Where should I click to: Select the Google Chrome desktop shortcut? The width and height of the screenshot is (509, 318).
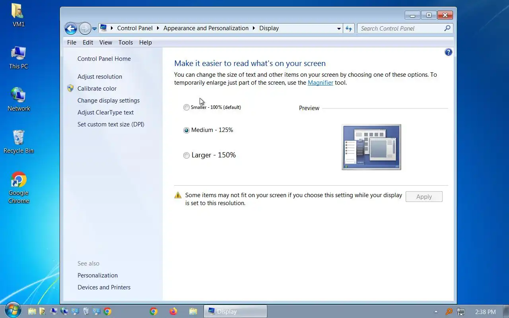[19, 188]
